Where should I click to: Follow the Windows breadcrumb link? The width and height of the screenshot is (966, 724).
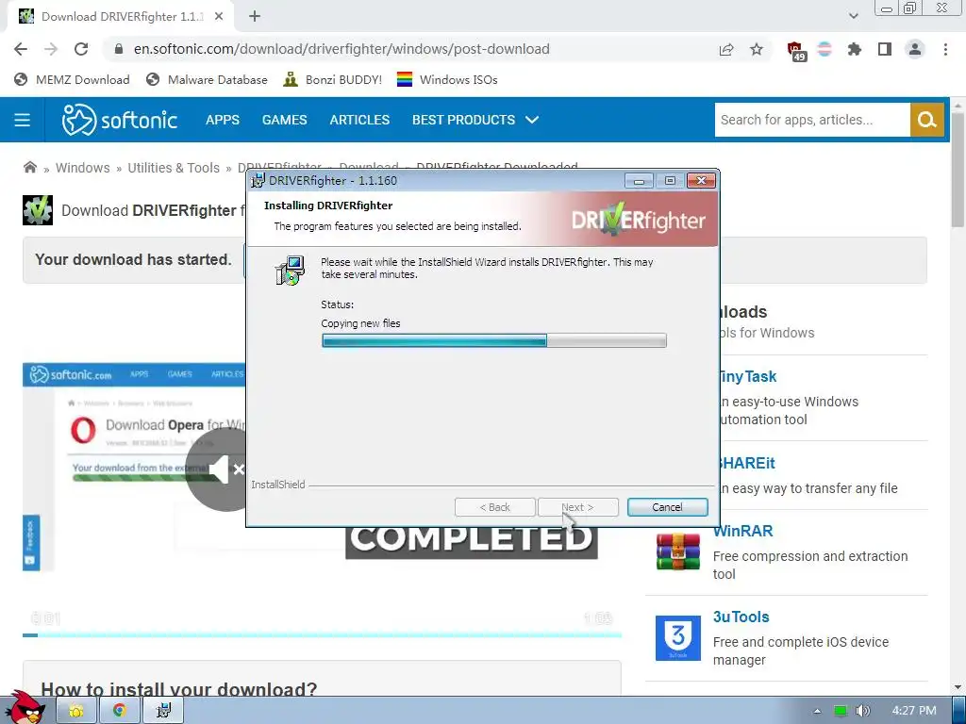click(83, 168)
